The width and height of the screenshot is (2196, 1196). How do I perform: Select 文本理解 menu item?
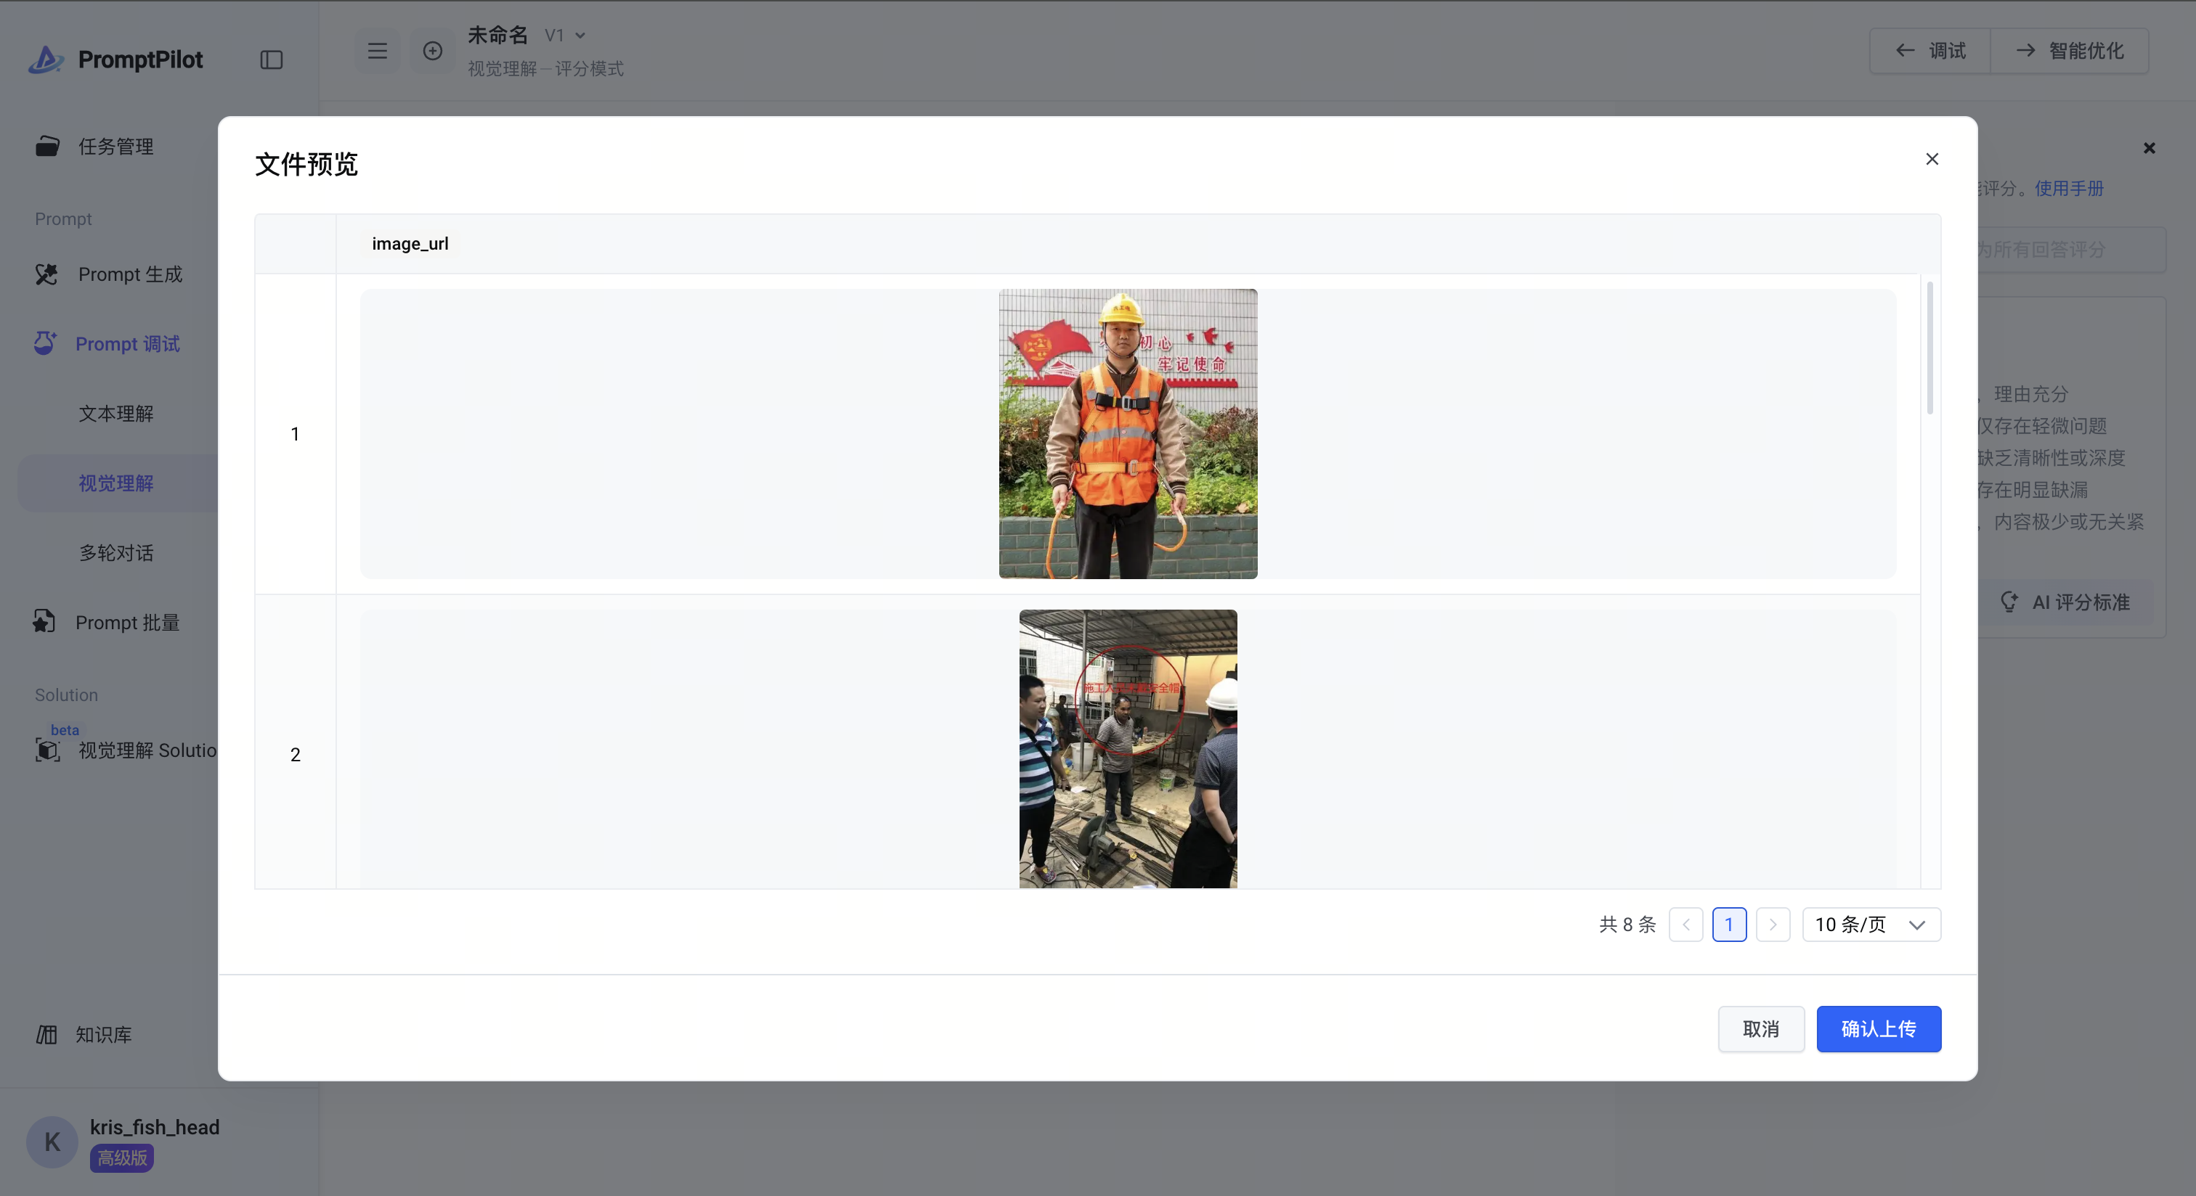click(116, 414)
